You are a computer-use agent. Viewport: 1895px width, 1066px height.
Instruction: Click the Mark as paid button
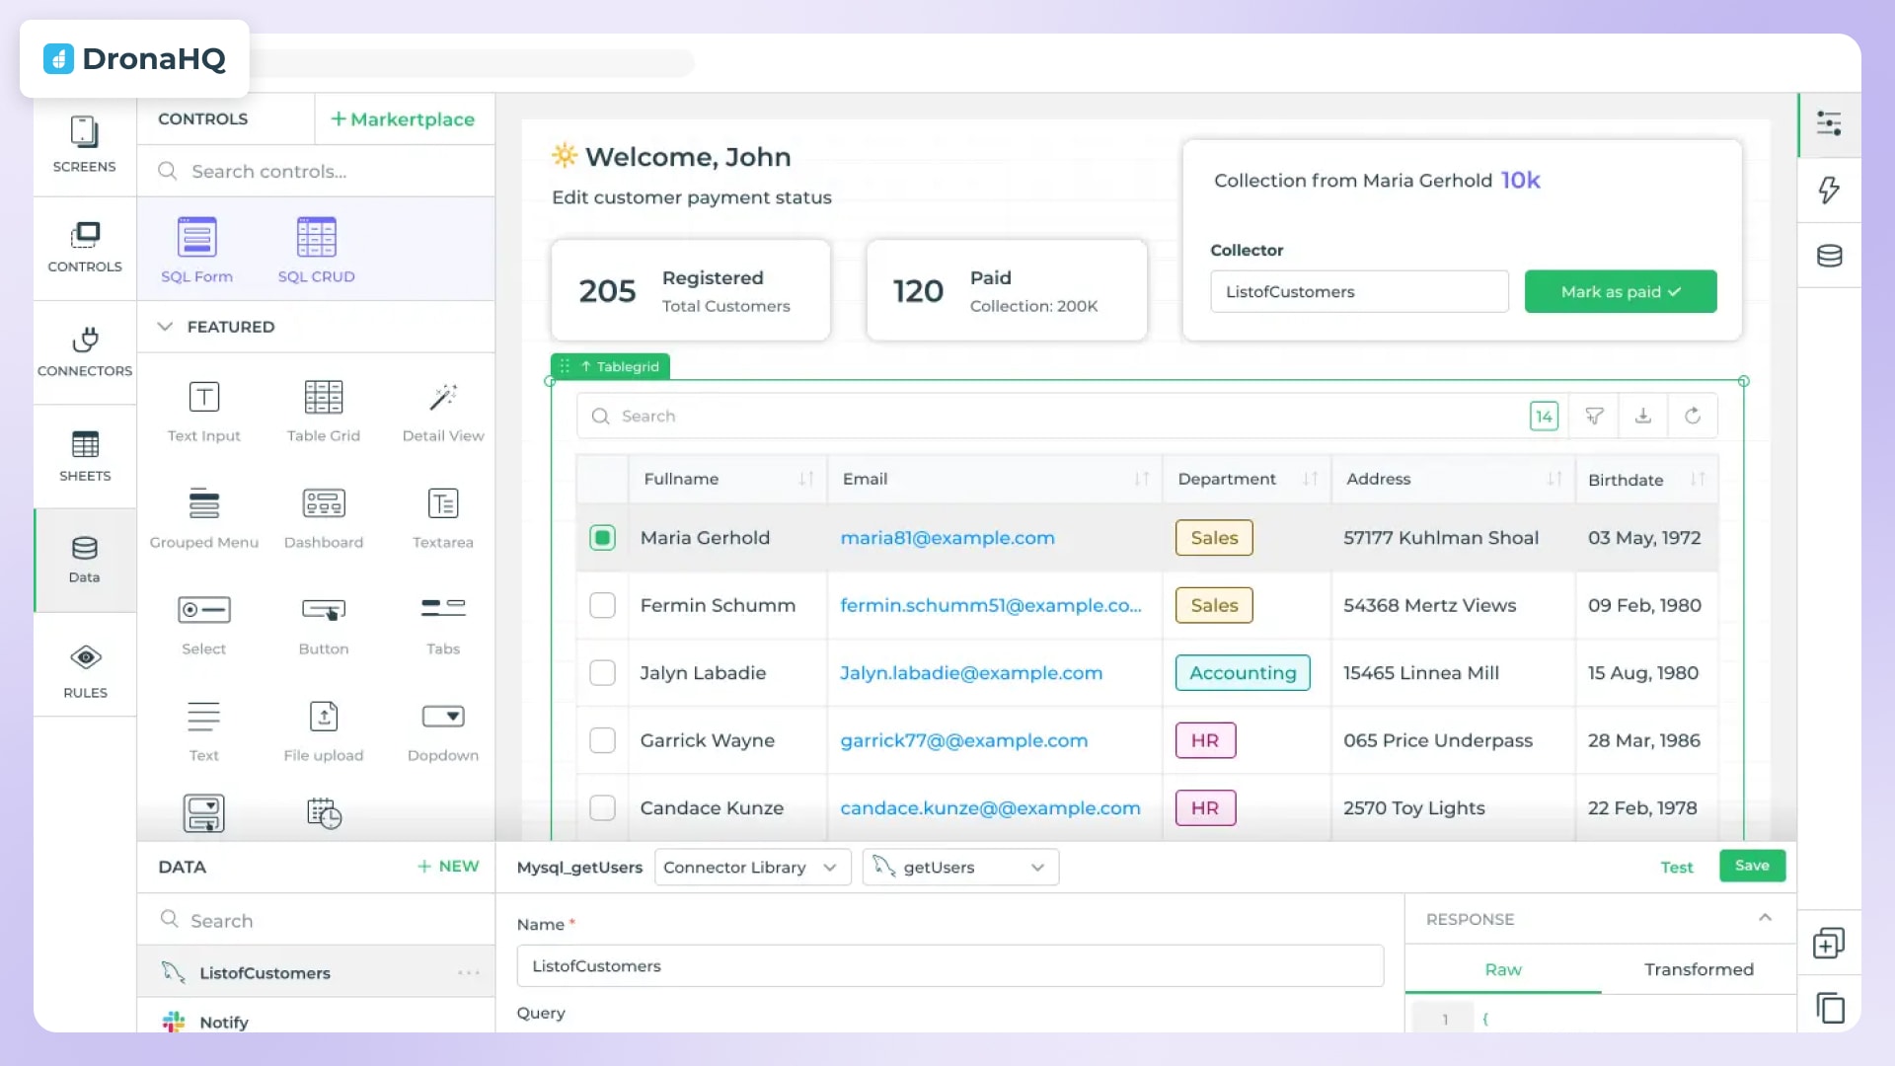(x=1621, y=291)
